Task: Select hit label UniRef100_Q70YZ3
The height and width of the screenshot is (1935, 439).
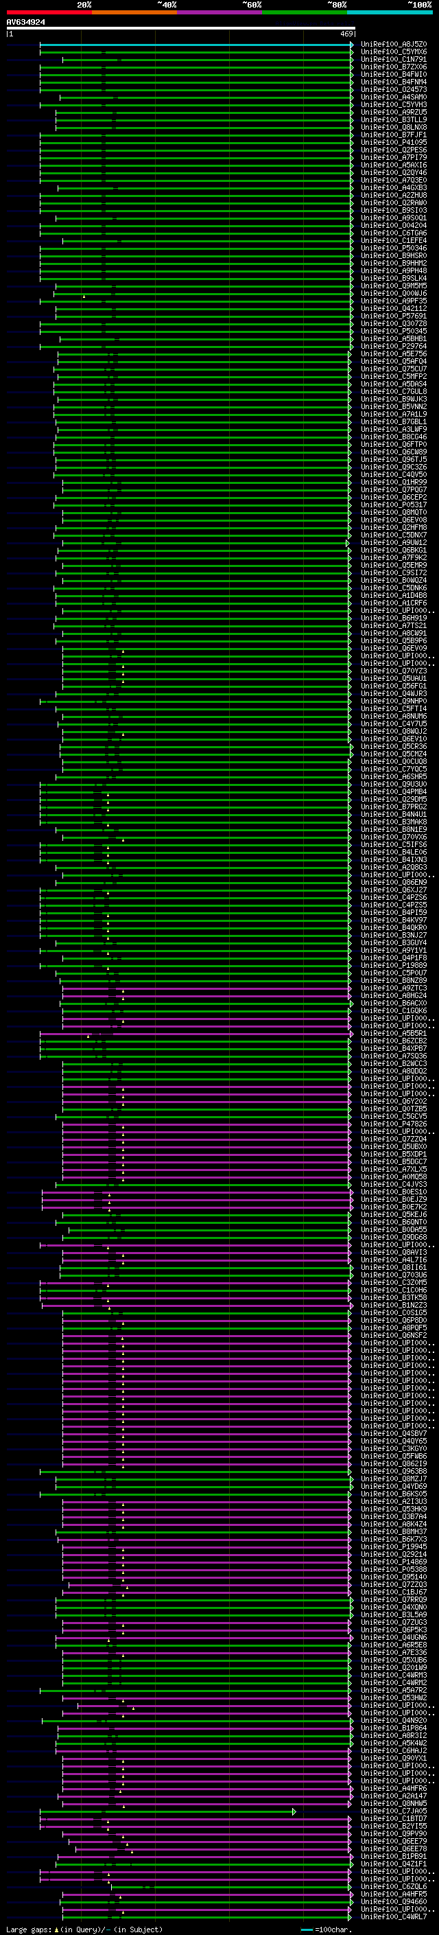Action: 393,671
